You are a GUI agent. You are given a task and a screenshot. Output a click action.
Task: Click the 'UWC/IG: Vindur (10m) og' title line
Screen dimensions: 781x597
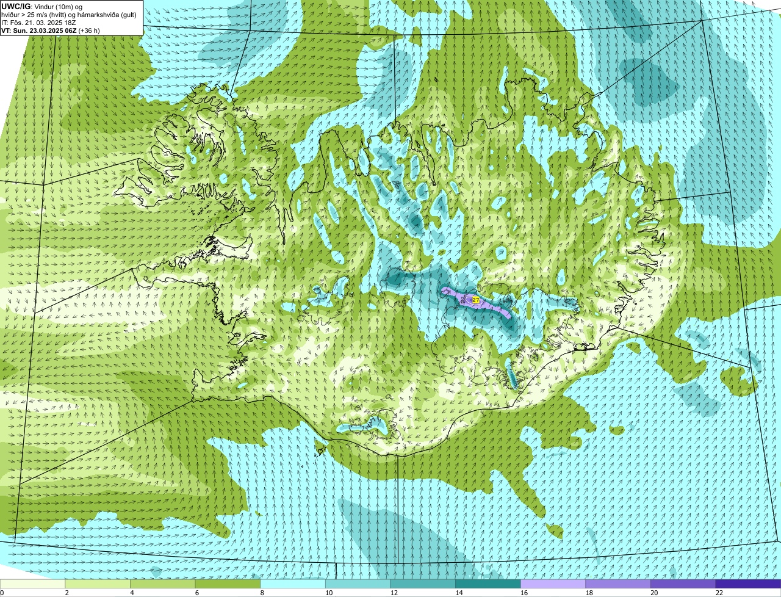click(x=42, y=6)
